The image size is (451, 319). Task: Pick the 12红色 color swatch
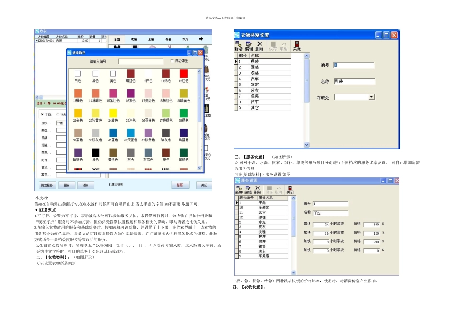tap(184, 74)
